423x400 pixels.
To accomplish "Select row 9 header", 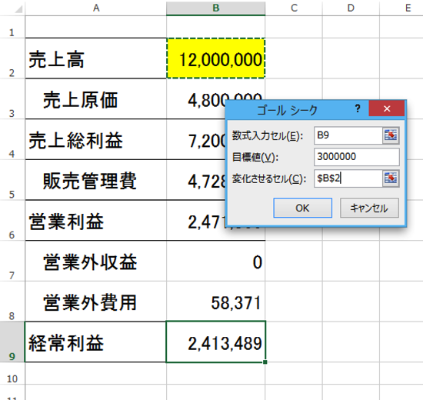I will click(x=12, y=342).
